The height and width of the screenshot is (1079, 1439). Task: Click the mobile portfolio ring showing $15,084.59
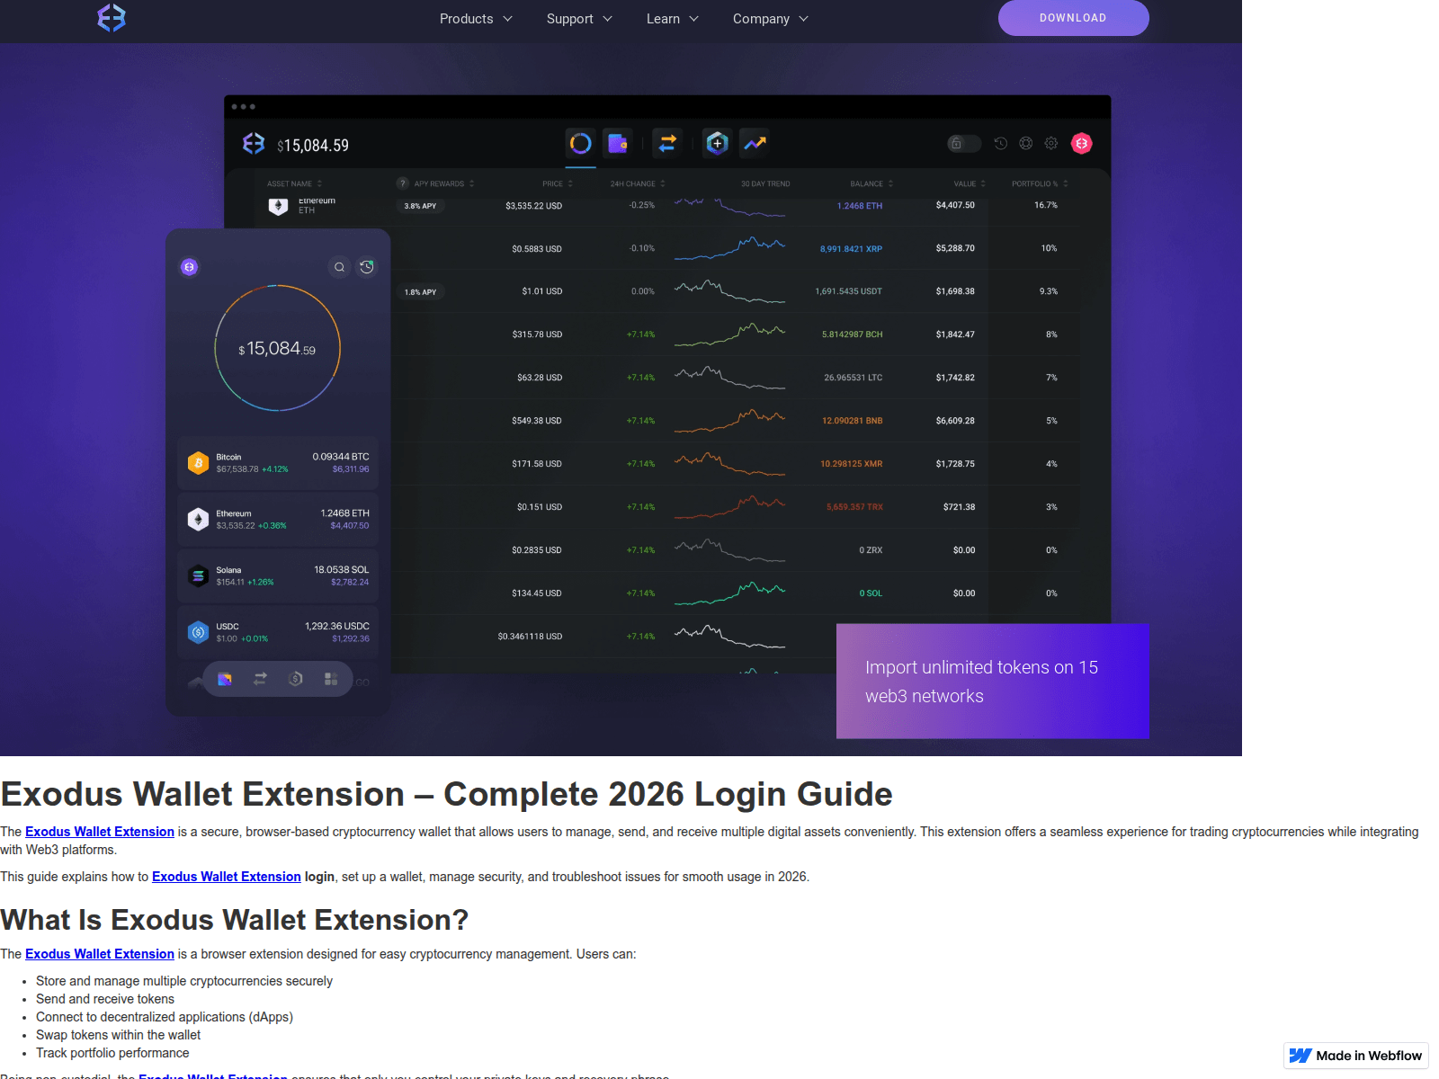click(x=278, y=349)
